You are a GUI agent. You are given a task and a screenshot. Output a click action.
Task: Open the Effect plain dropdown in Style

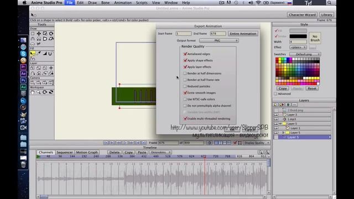(298, 48)
